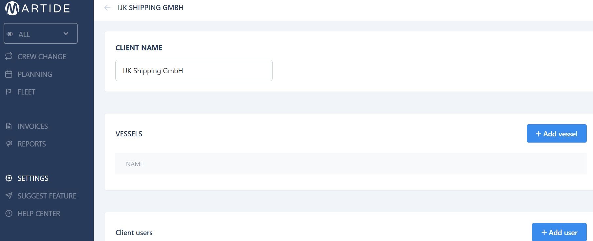Click the Invoices document icon
The image size is (593, 241).
[9, 126]
